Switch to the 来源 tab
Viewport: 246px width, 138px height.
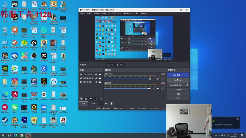coord(84,103)
